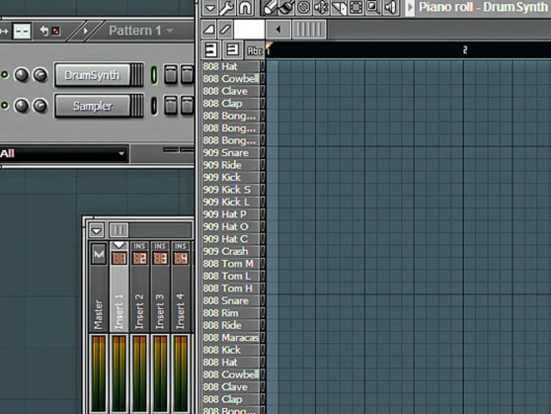
Task: Toggle the slide note triangle icon
Action: [209, 29]
